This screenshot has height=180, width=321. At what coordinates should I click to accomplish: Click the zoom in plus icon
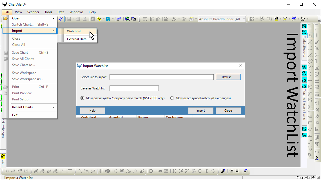point(207,171)
